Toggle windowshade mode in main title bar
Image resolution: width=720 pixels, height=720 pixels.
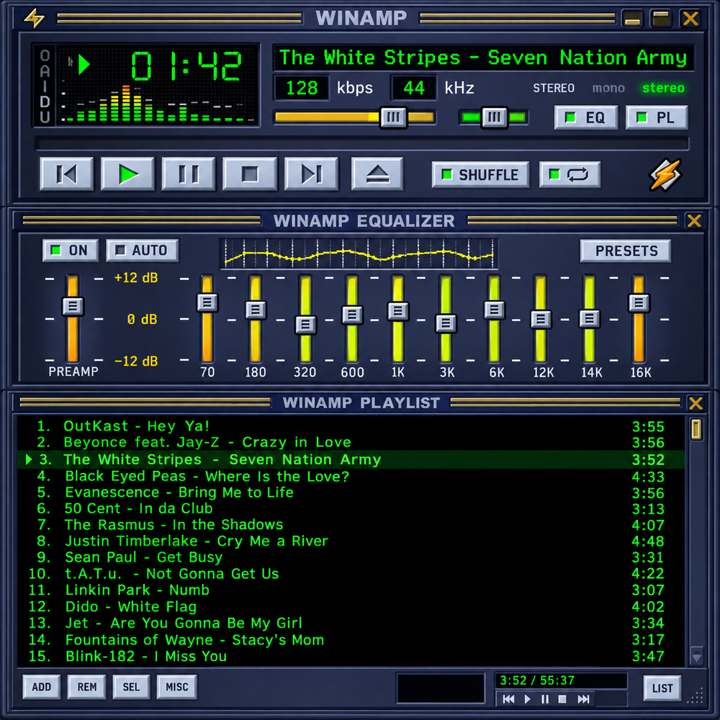[x=661, y=19]
